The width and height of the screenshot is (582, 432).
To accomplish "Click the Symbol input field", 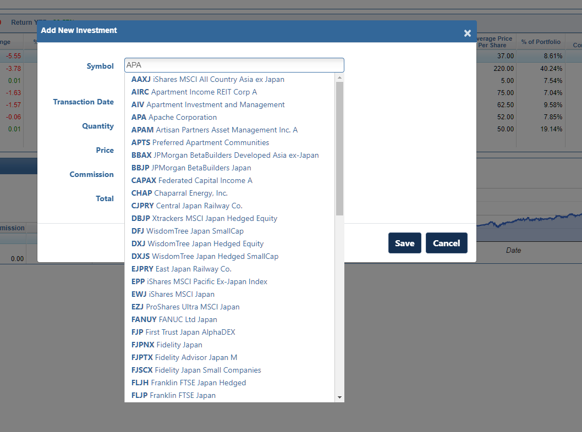I will tap(234, 65).
